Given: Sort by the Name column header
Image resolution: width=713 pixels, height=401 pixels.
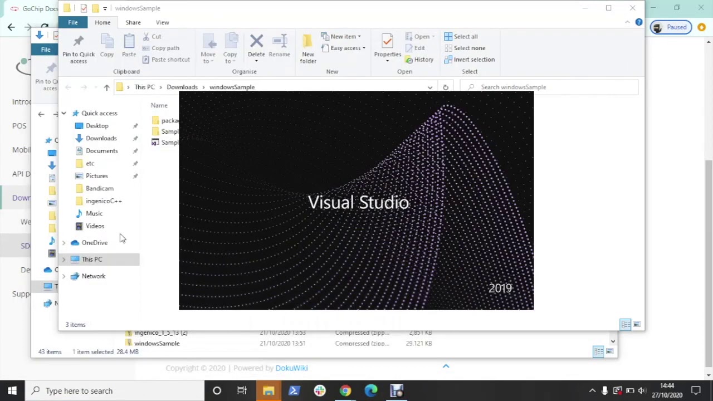Looking at the screenshot, I should (159, 105).
